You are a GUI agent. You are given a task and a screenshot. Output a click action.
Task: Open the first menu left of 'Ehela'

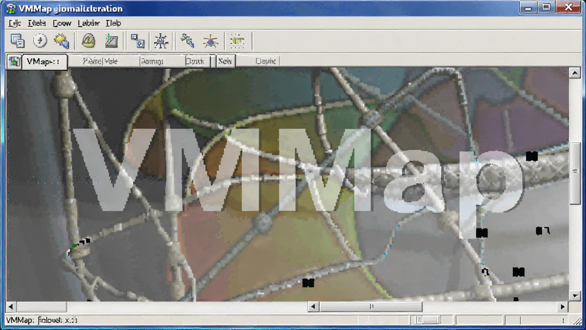coord(14,23)
